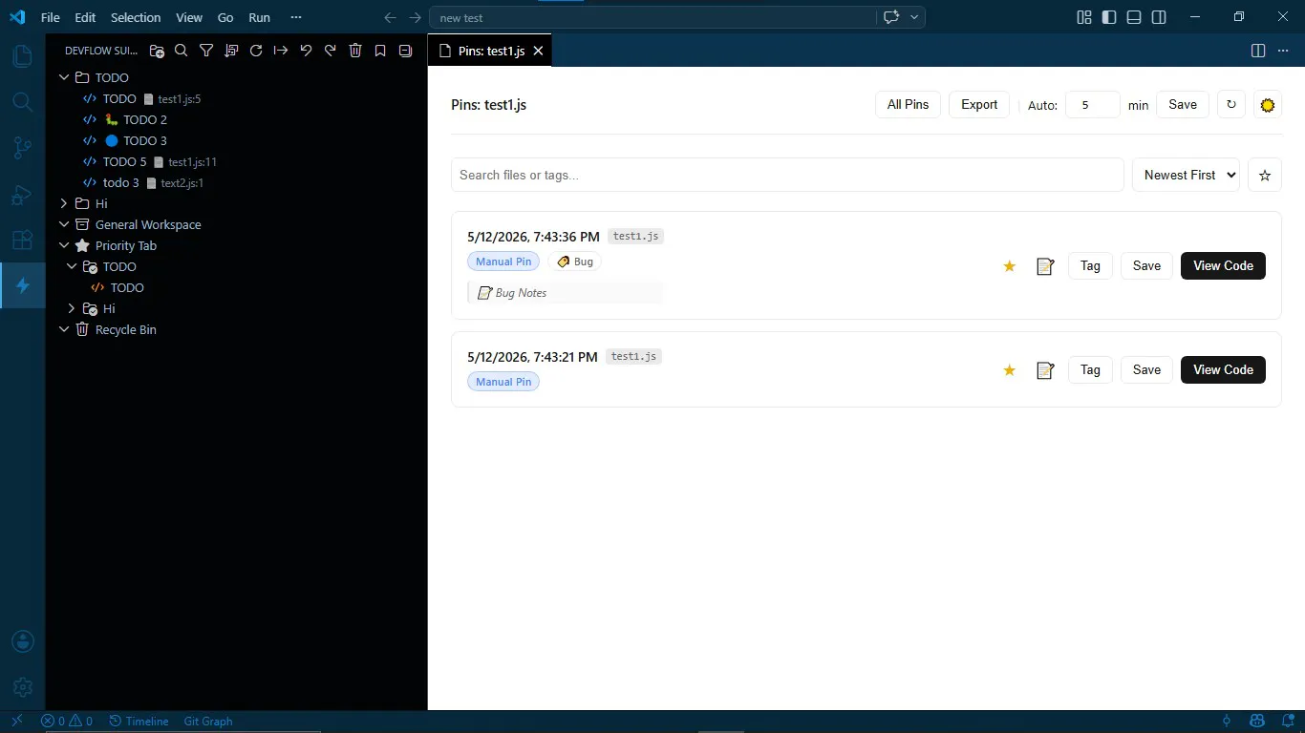Screen dimensions: 1305x733
Task: Refresh the DevFlow tree view
Action: [256, 51]
